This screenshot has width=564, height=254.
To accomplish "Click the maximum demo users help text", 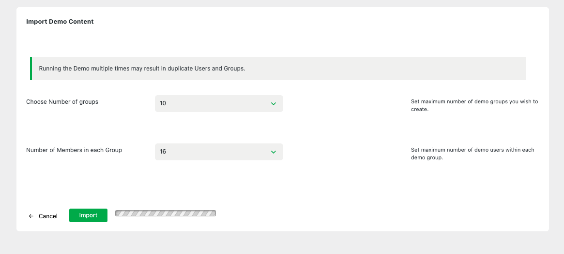I will click(x=472, y=154).
